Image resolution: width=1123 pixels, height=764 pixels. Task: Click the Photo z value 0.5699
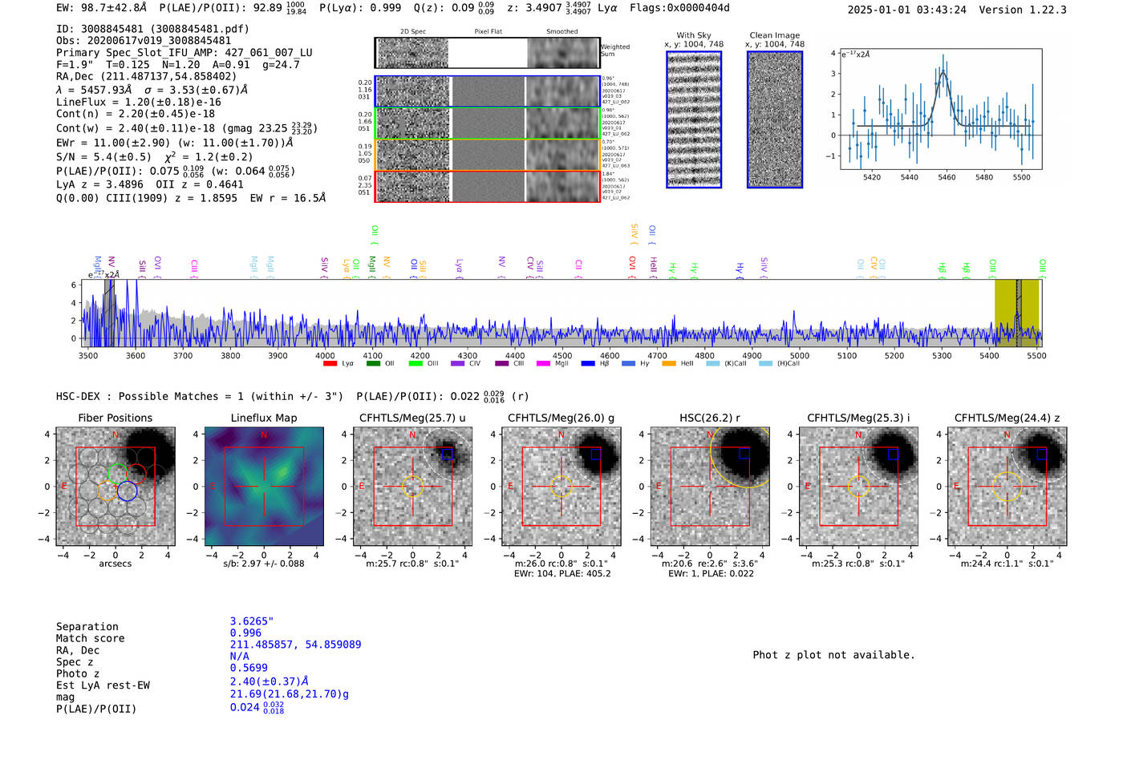coord(249,668)
